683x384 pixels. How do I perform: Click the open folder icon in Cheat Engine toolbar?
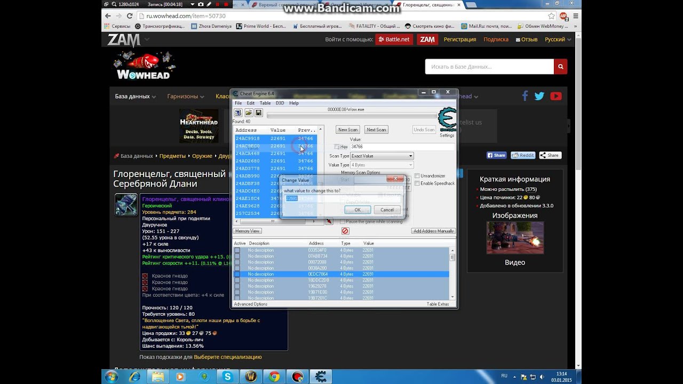coord(249,113)
